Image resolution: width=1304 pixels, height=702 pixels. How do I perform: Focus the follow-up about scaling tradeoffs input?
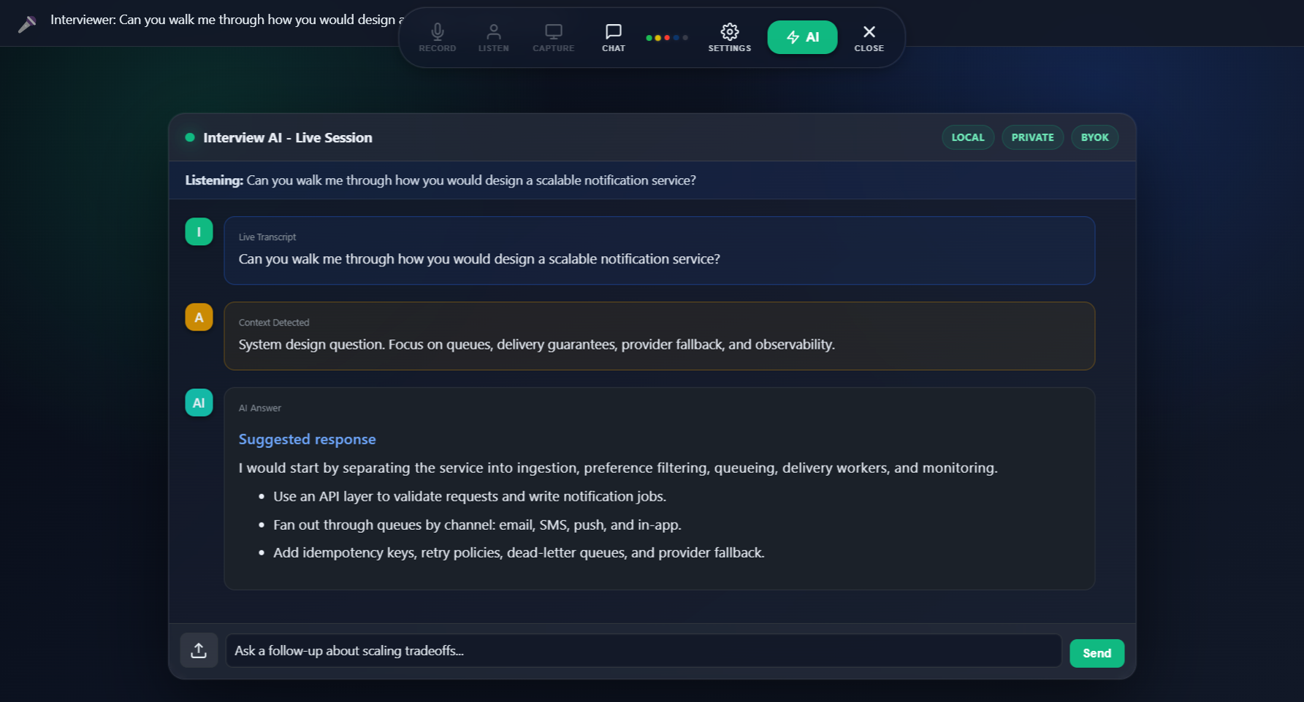tap(643, 650)
